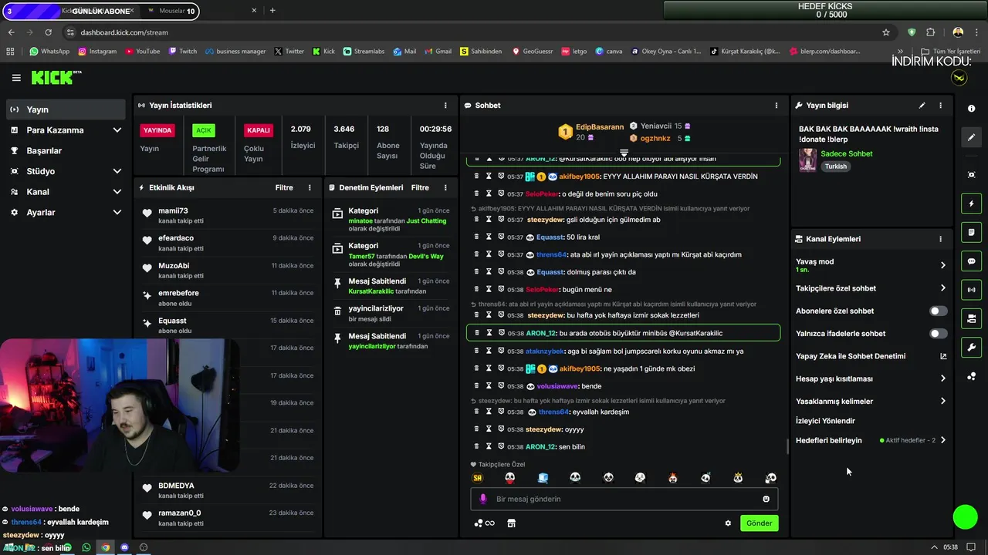This screenshot has width=988, height=555.
Task: Toggle the wrench channel actions widget
Action: click(971, 347)
